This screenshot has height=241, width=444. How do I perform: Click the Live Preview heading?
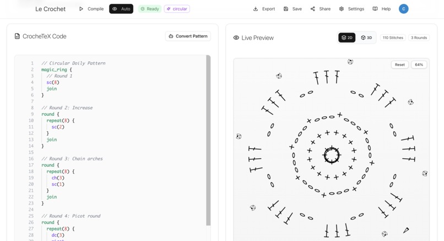257,38
